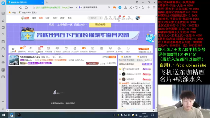The height and width of the screenshot is (118, 210).
Task: Open the browser hamburger menu
Action: [154, 8]
